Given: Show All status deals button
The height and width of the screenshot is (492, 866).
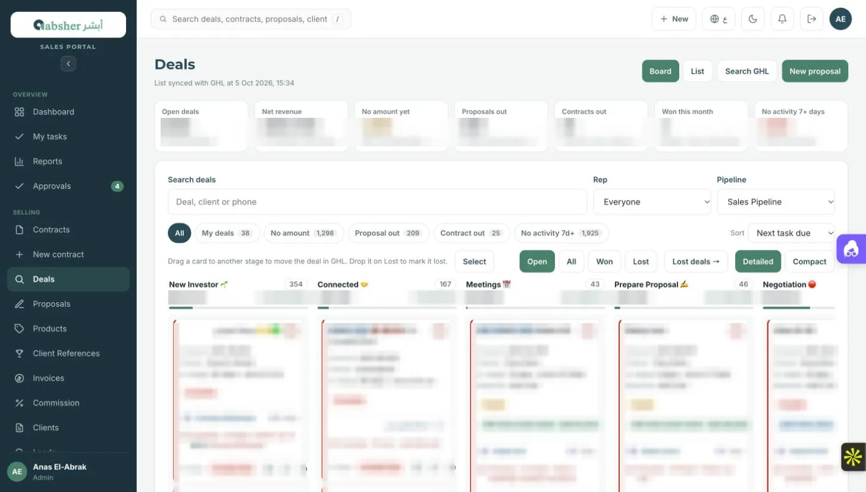Looking at the screenshot, I should (572, 262).
